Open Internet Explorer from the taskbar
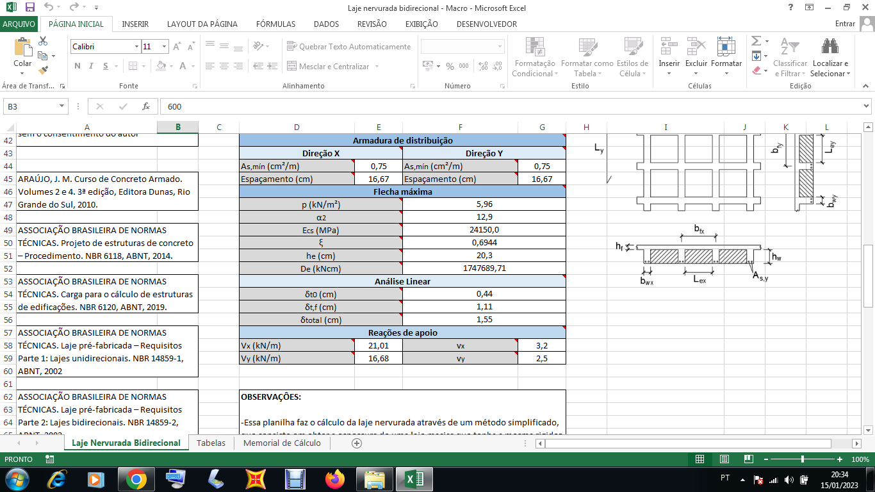 [x=58, y=479]
